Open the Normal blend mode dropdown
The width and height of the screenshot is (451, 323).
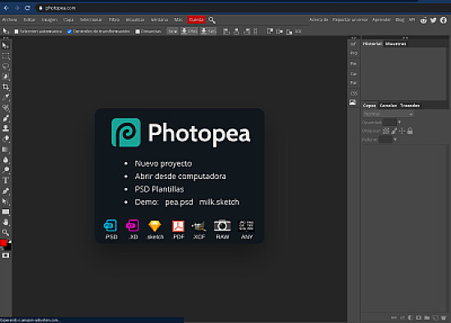tap(388, 114)
